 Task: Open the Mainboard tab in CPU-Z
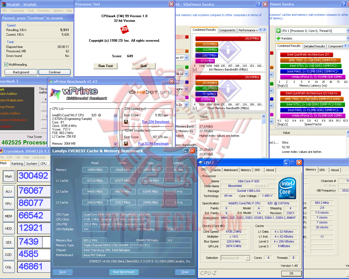click(x=231, y=170)
